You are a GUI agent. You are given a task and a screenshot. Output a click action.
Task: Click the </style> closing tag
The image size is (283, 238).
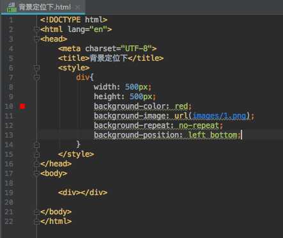(x=76, y=154)
